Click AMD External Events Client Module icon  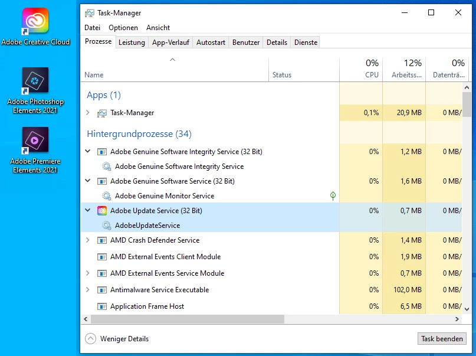(102, 257)
